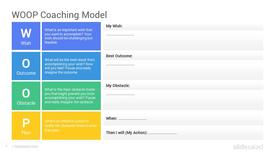Select the Best Outcome heading

click(x=119, y=56)
